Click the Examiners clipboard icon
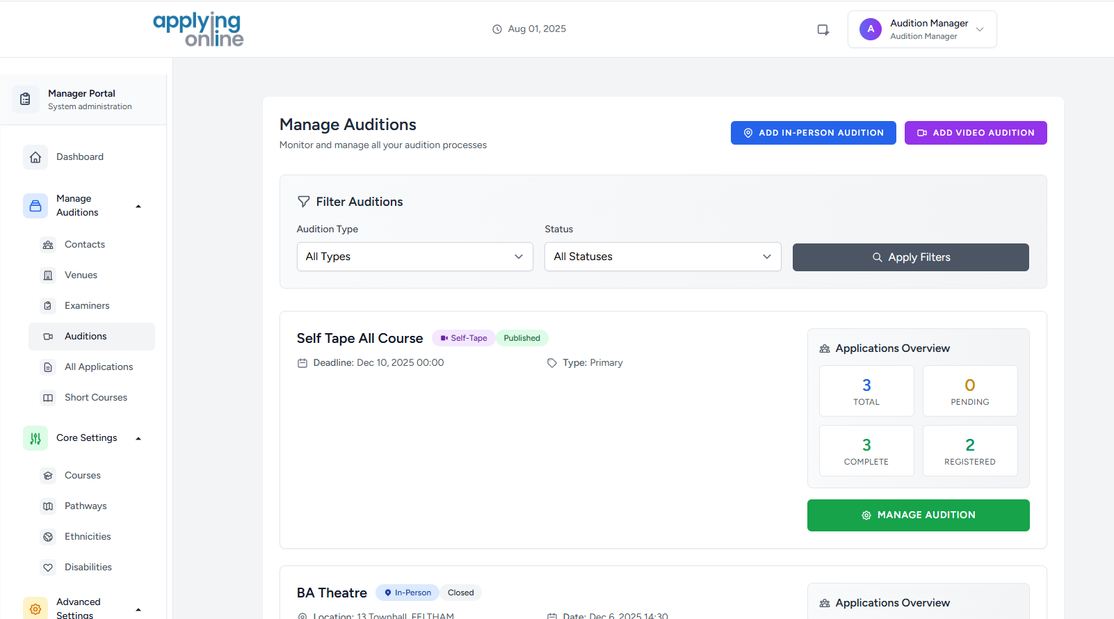Viewport: 1114px width, 619px height. click(x=48, y=306)
